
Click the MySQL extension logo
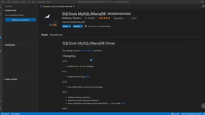(x=51, y=20)
